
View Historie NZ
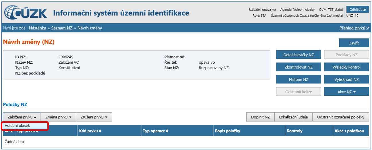click(298, 79)
